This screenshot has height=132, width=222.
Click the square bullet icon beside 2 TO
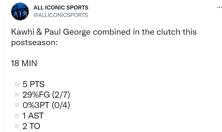(x=17, y=126)
